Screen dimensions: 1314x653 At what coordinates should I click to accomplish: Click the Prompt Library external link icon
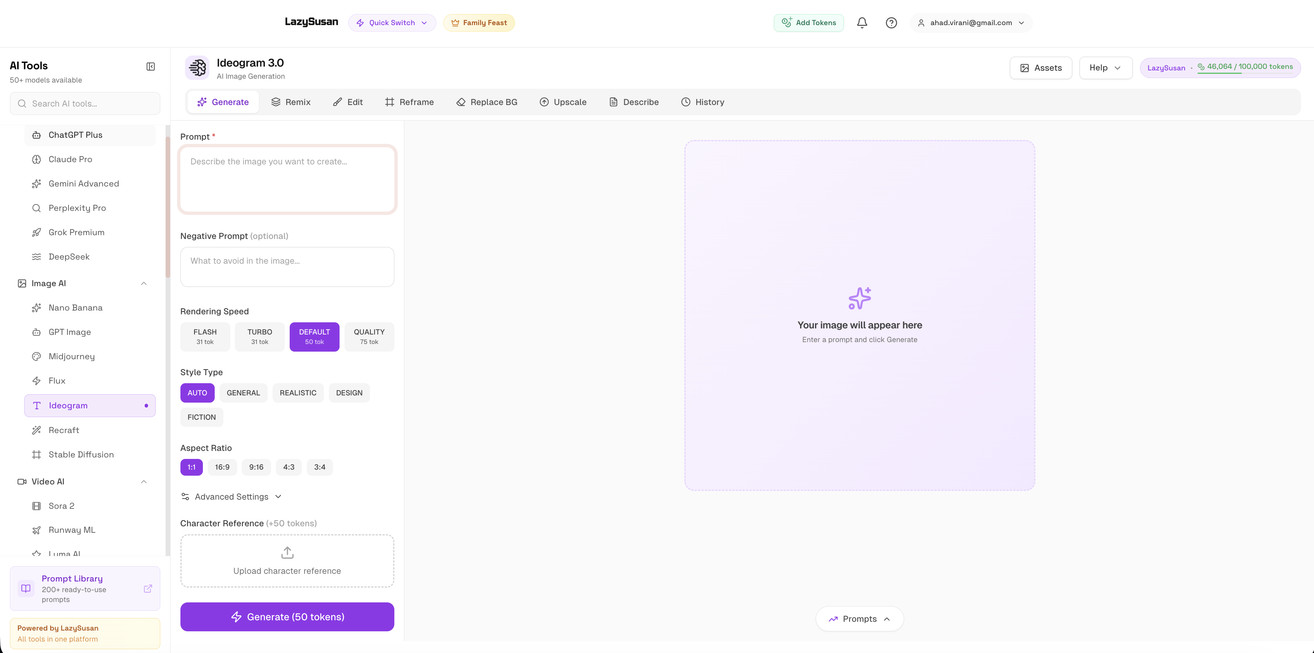(148, 588)
